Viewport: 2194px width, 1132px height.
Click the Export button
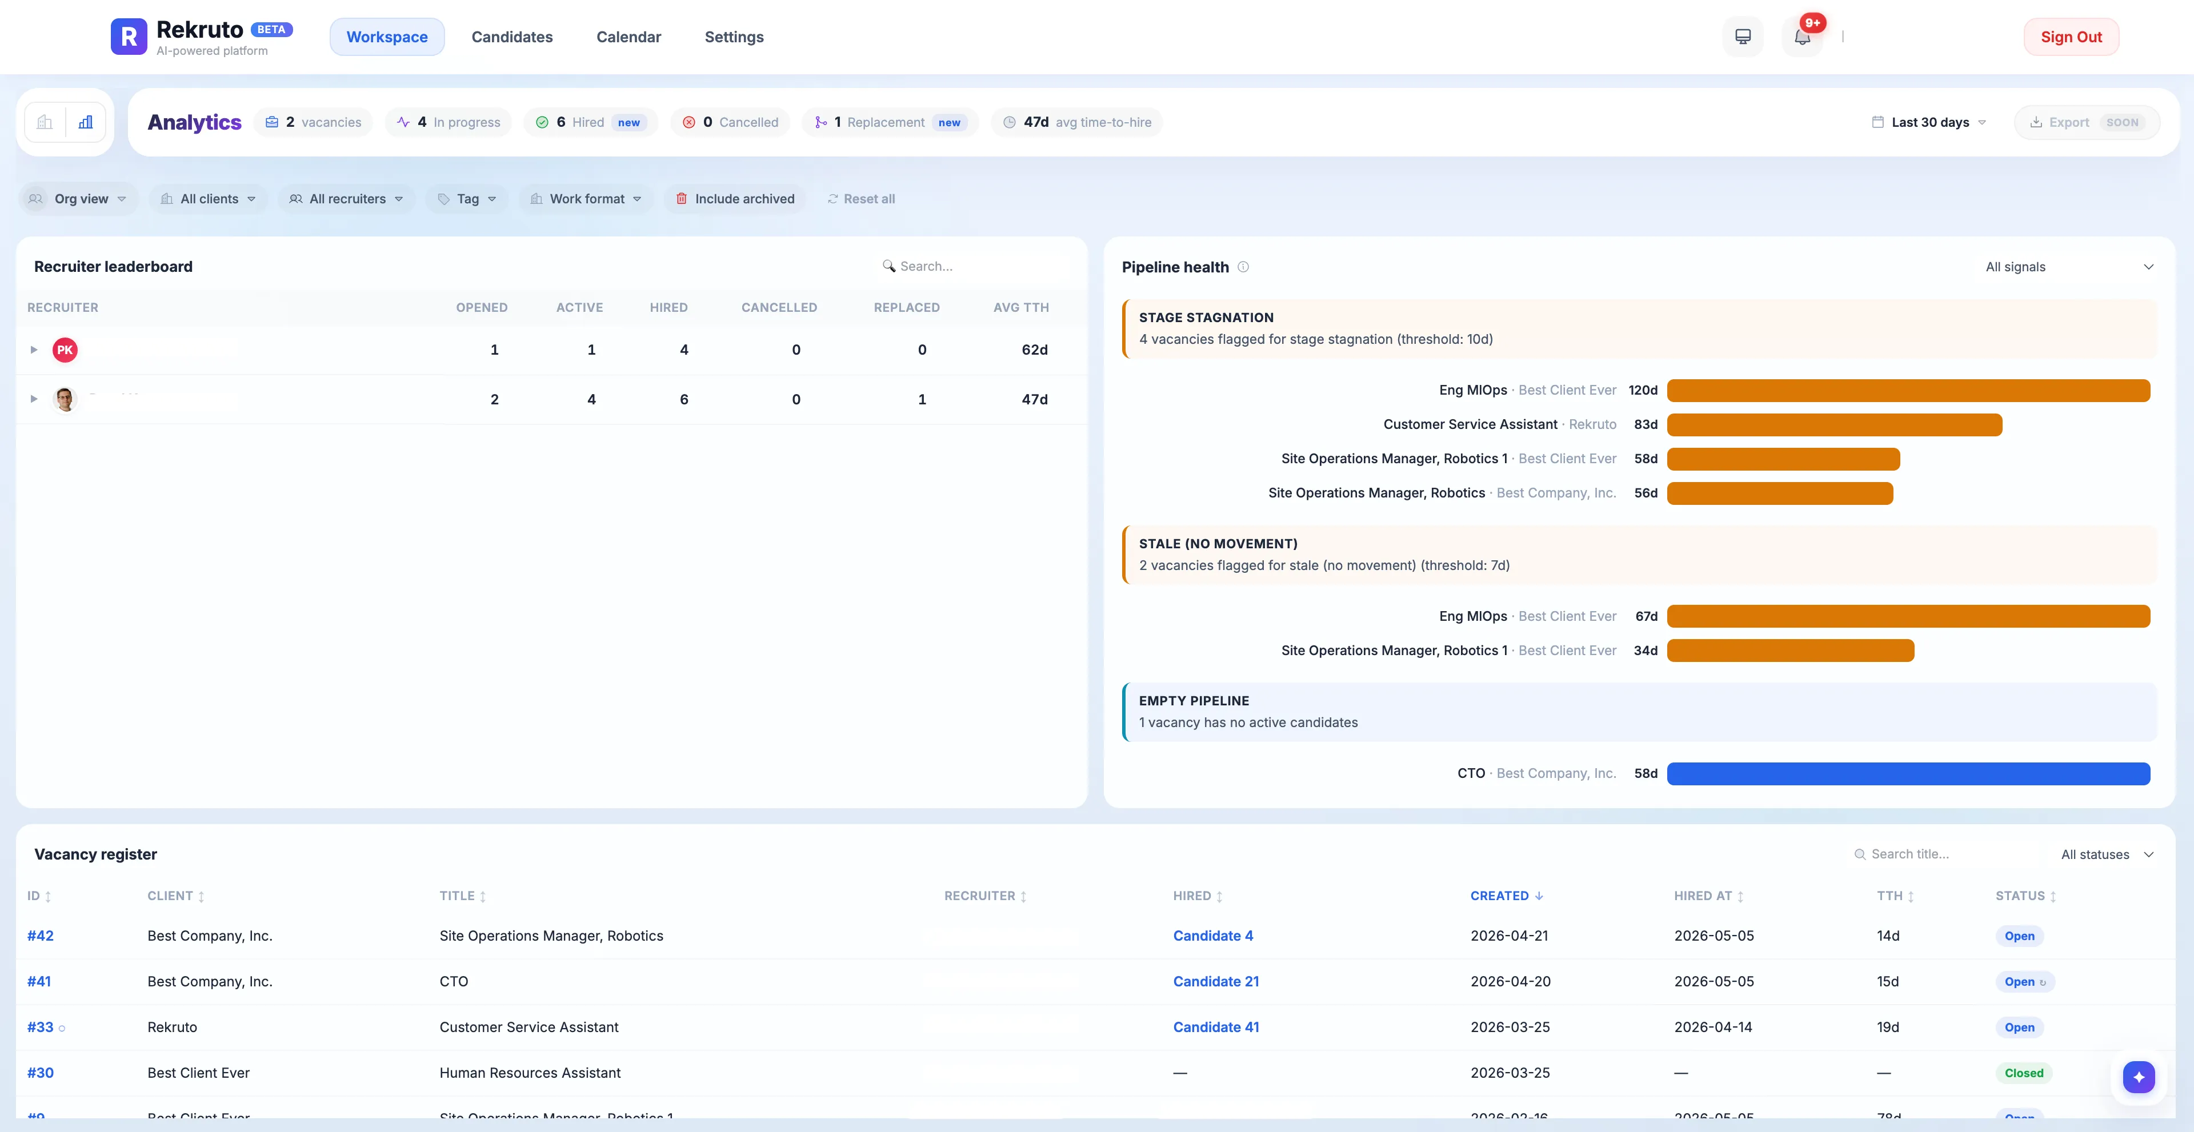click(2087, 123)
